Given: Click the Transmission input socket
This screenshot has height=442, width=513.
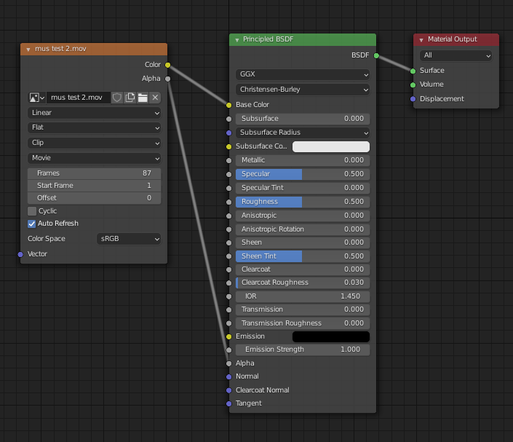Looking at the screenshot, I should pos(229,309).
